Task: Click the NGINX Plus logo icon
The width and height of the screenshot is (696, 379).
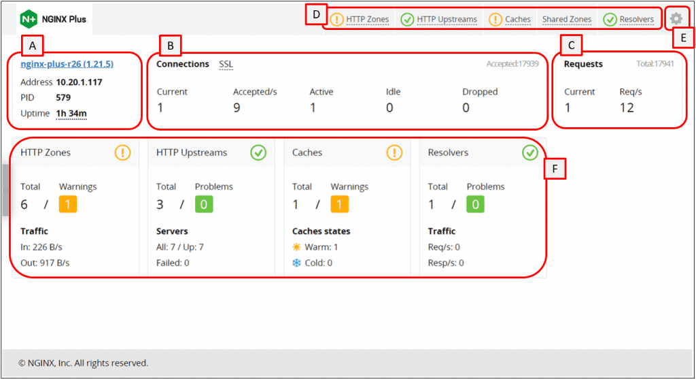Action: 30,19
